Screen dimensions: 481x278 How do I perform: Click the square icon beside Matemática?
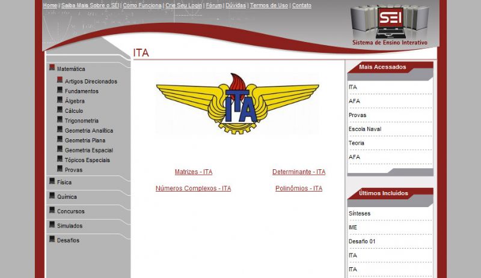click(x=52, y=67)
